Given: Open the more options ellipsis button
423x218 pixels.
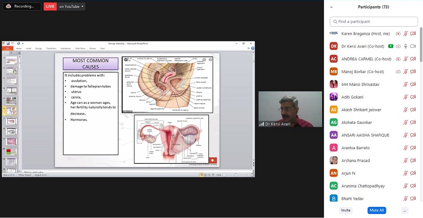Looking at the screenshot, I should 404,210.
